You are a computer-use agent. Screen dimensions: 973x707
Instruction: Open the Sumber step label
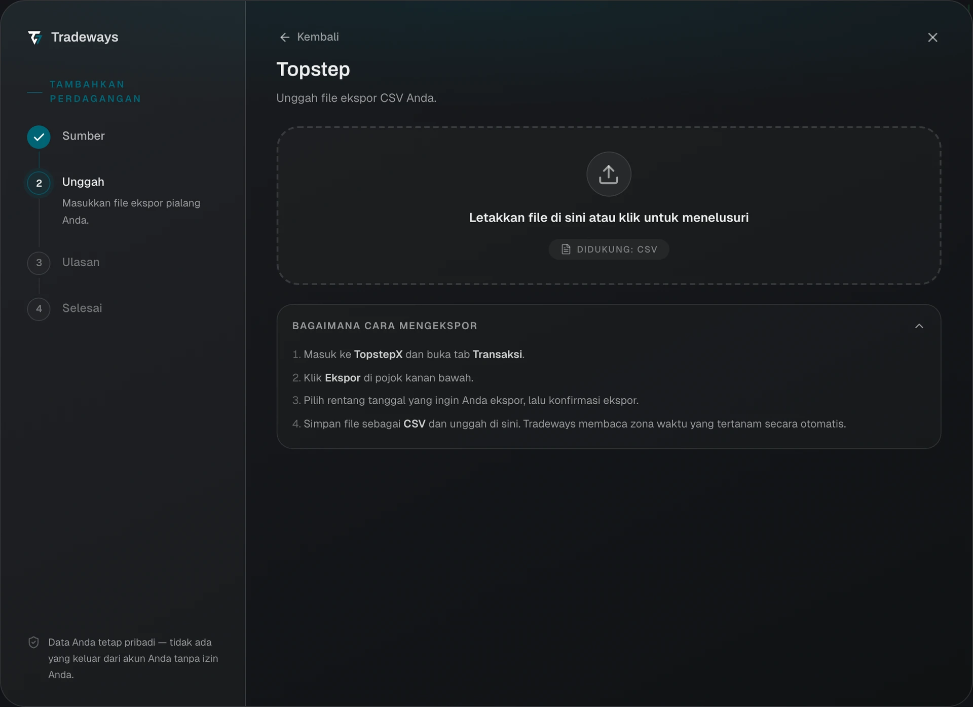click(84, 136)
